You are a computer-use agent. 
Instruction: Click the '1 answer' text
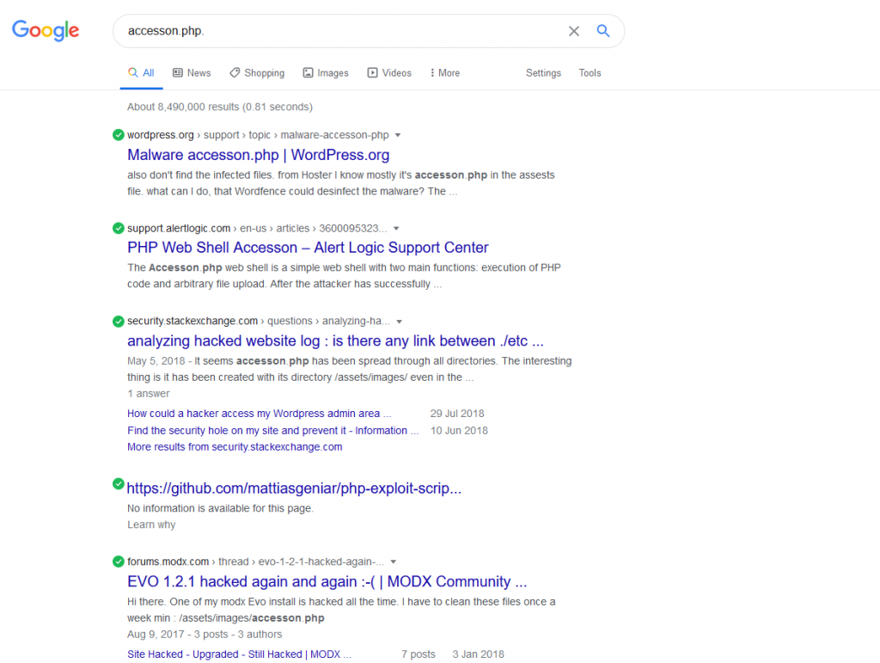[148, 394]
